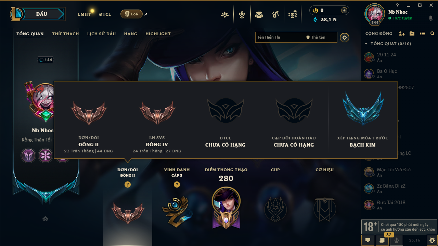Viewport: 438px width, 246px height.
Task: Expand the profile banner chevron arrows
Action: [x=45, y=219]
